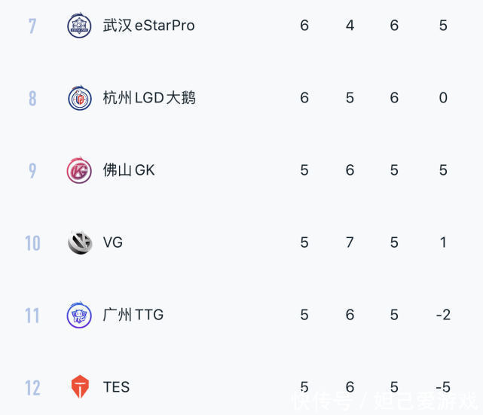483x415 pixels.
Task: Open 杭州 LGD大鹅 team page
Action: coord(149,98)
